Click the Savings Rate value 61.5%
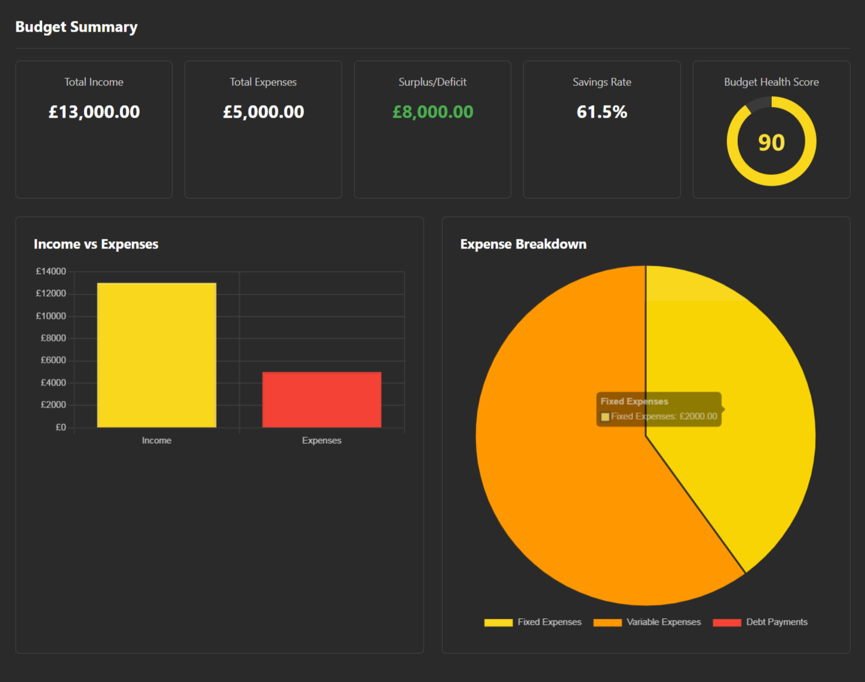The height and width of the screenshot is (682, 865). 602,112
